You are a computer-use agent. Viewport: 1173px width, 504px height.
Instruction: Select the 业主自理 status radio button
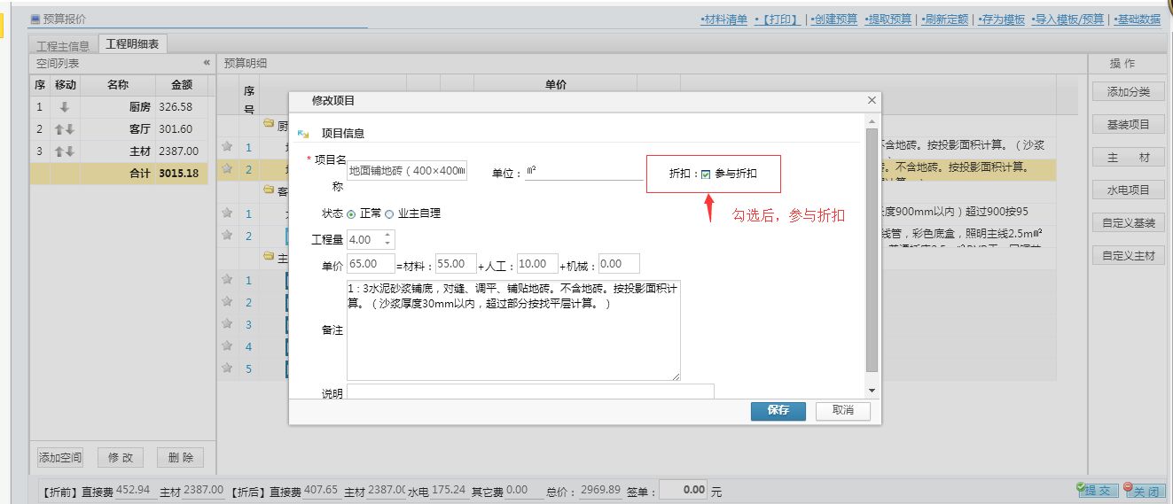[389, 214]
